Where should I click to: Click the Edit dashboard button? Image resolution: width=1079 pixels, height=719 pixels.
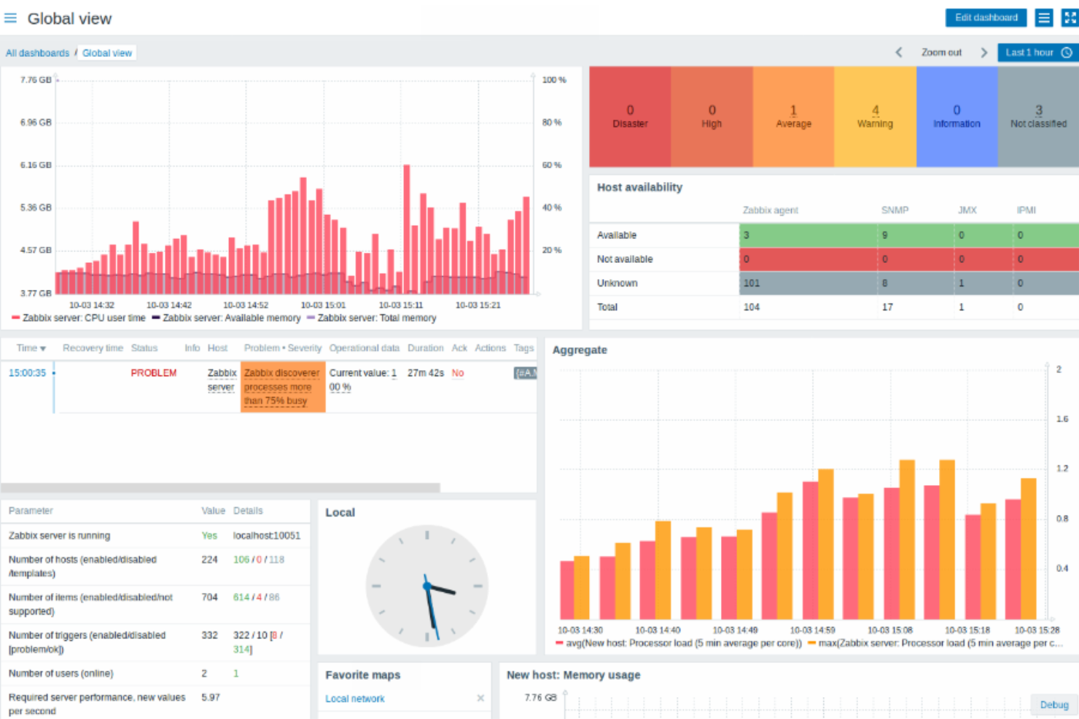(986, 17)
